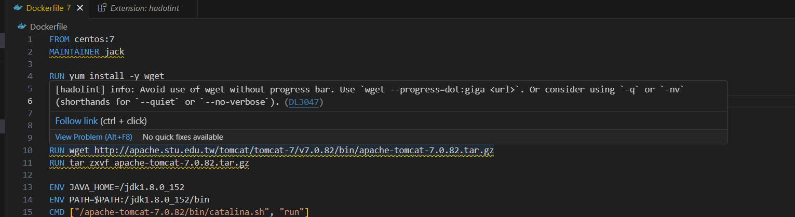Close the Dockerfile tab
The width and height of the screenshot is (795, 217).
click(79, 8)
